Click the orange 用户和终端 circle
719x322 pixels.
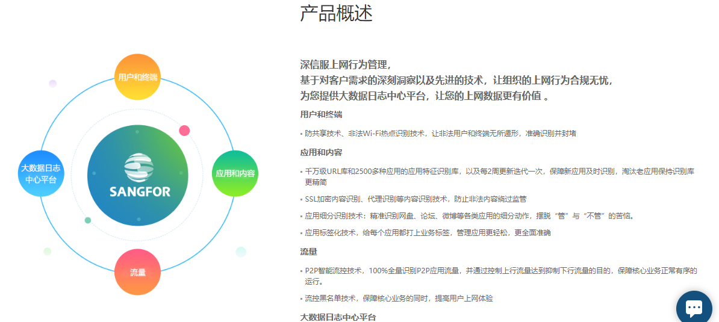tap(137, 77)
